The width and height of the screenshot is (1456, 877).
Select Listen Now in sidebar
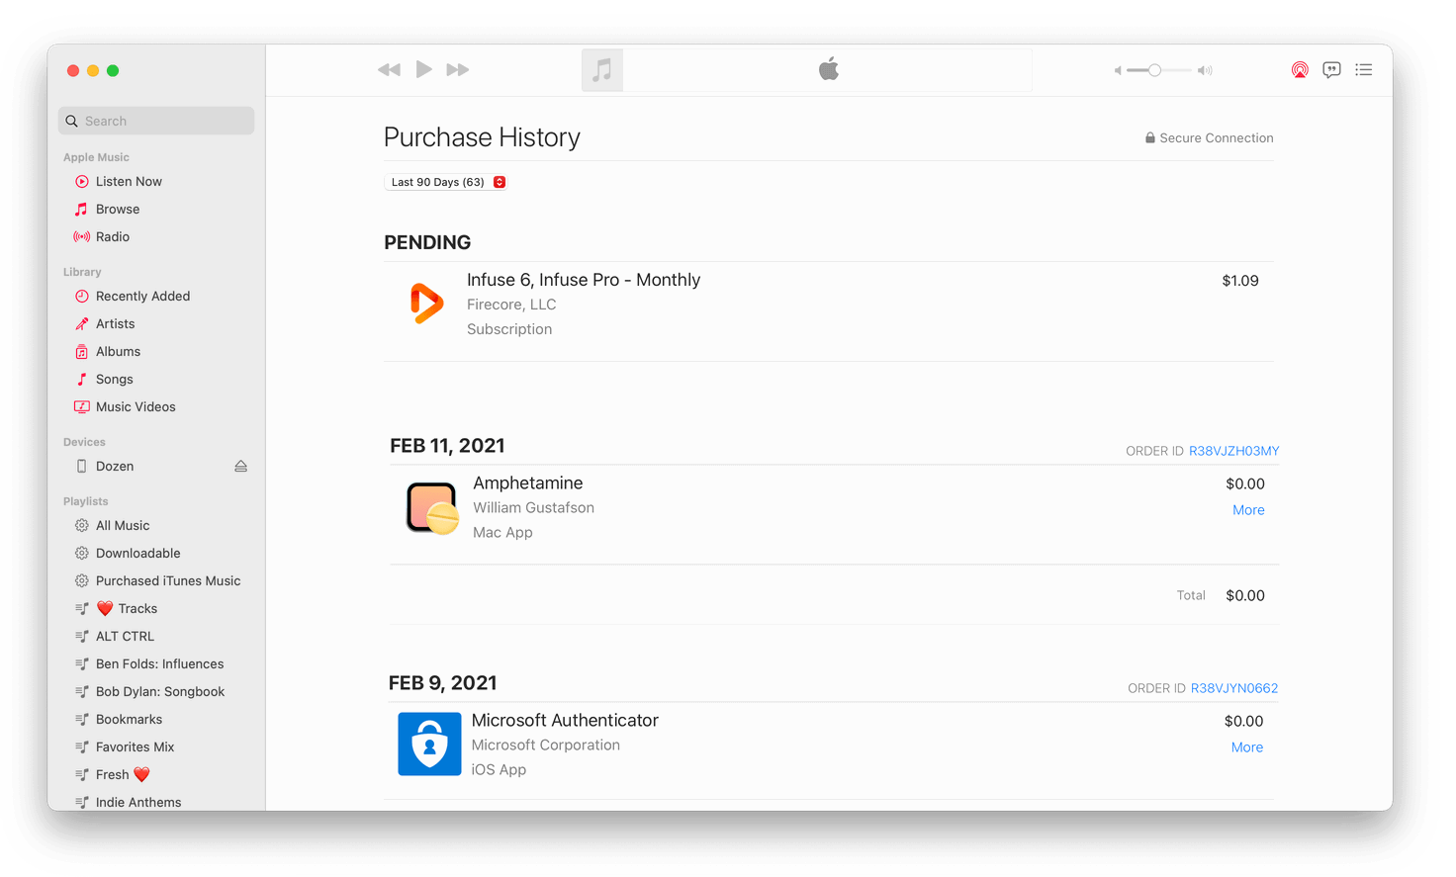(x=129, y=182)
